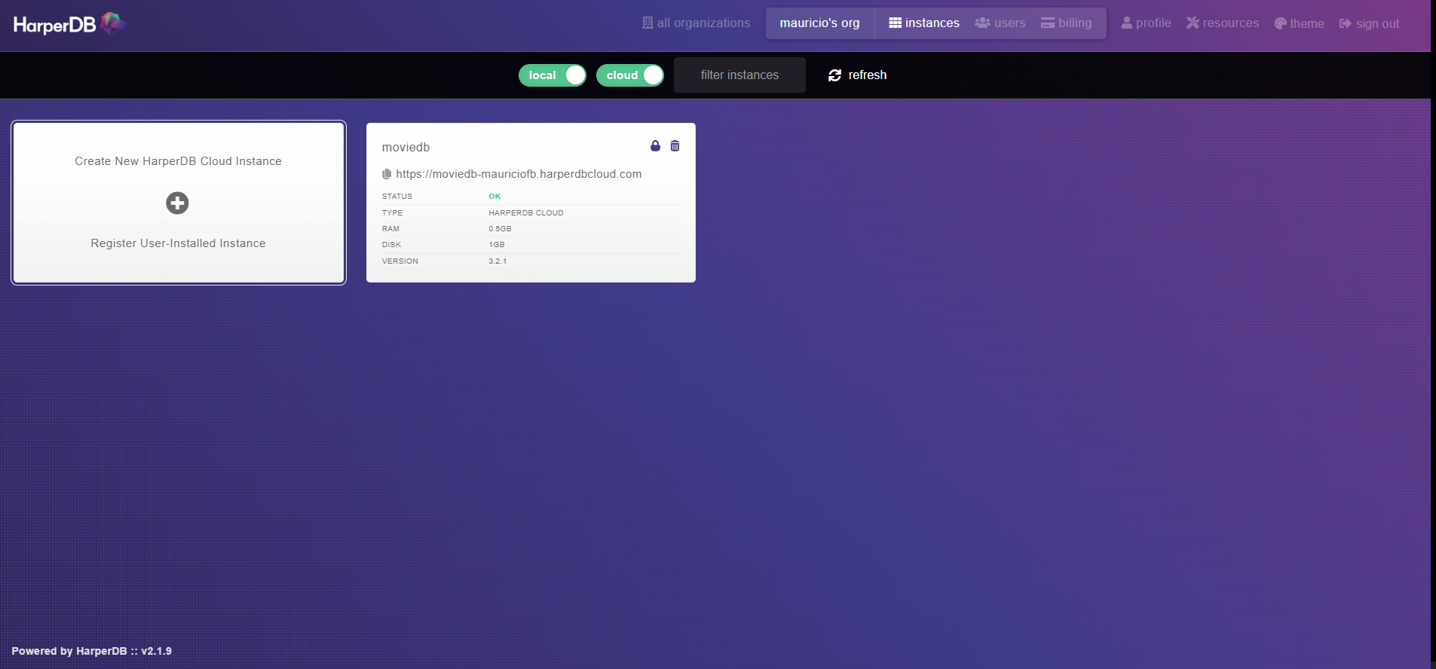Open the profile page
Viewport: 1436px width, 669px height.
(x=1146, y=23)
